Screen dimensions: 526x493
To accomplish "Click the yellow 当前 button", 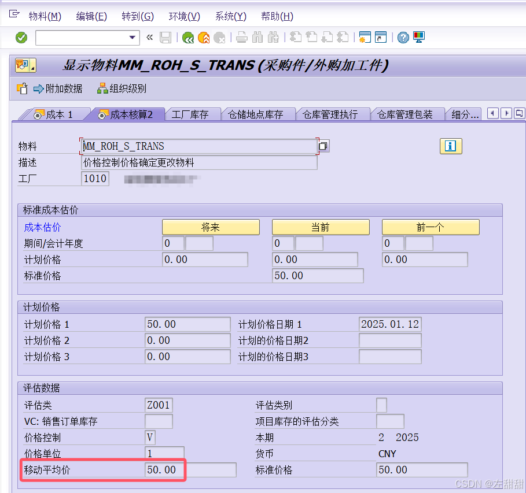I will pos(321,227).
